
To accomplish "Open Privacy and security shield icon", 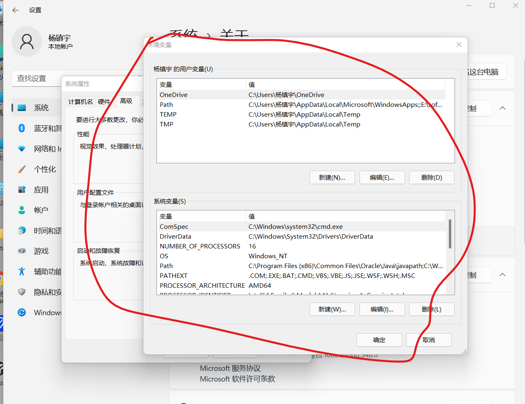I will [22, 292].
